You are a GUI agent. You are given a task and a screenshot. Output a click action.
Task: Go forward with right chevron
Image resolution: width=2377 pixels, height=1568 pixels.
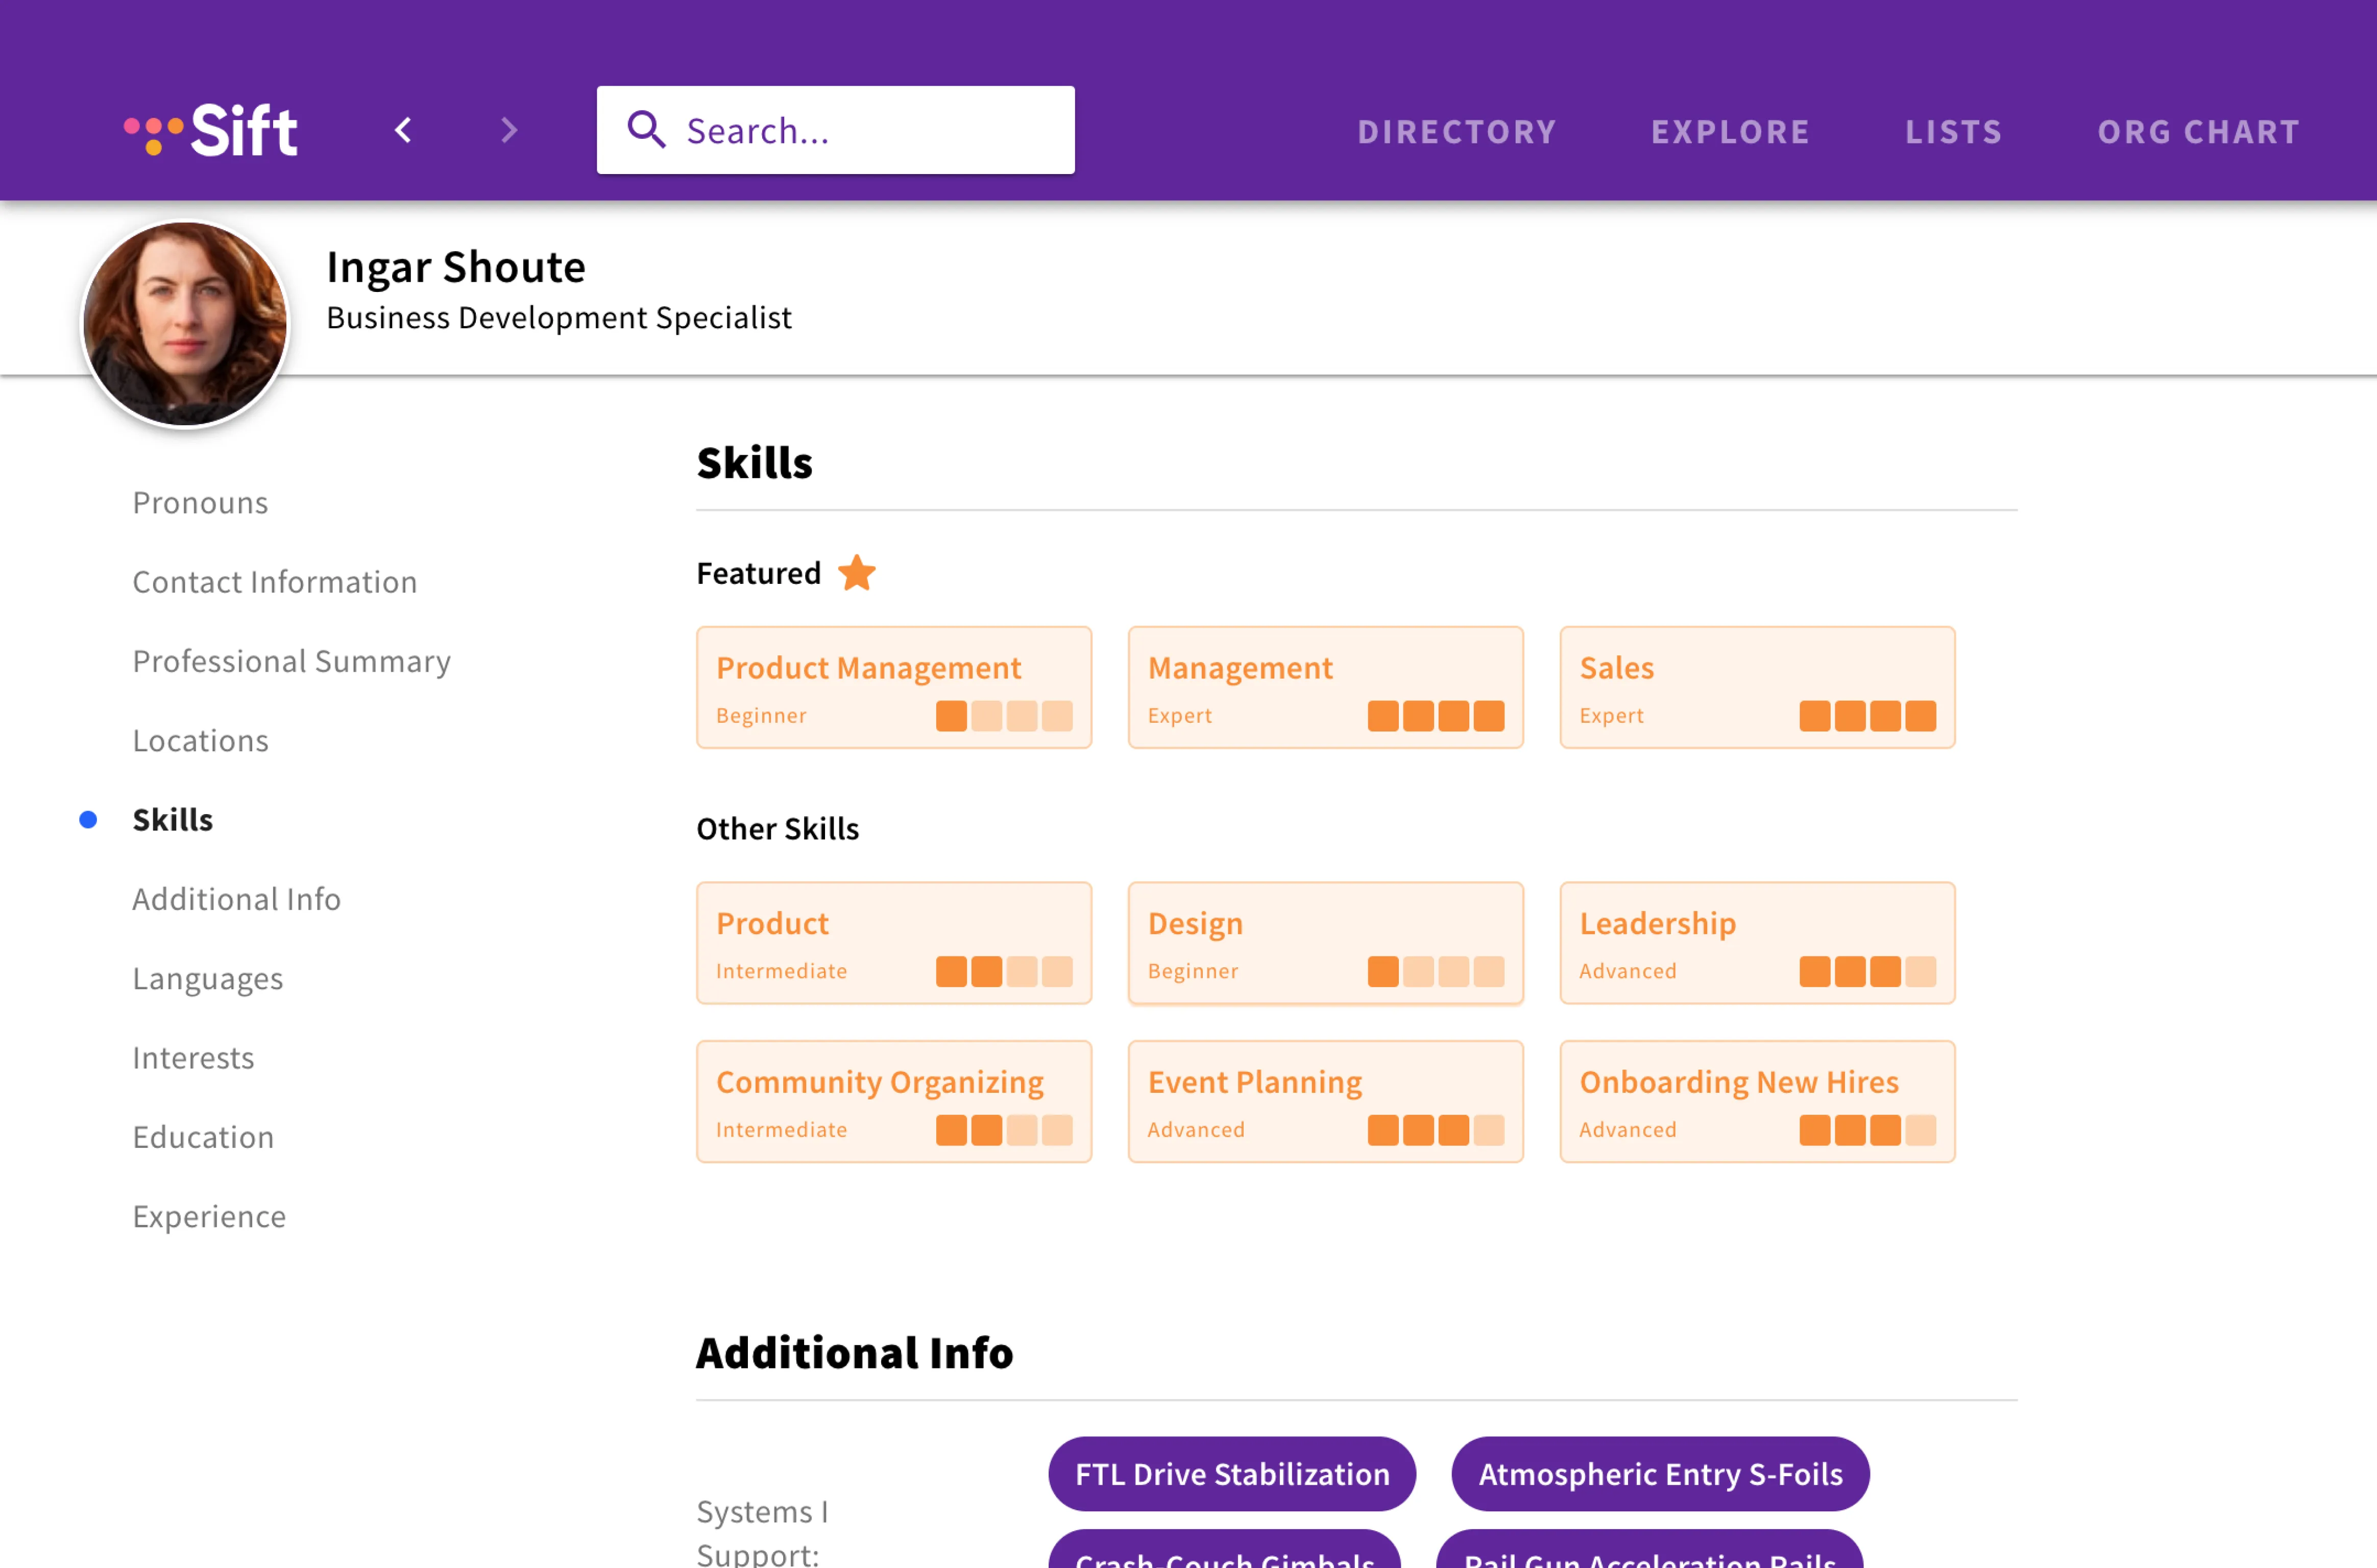coord(509,130)
